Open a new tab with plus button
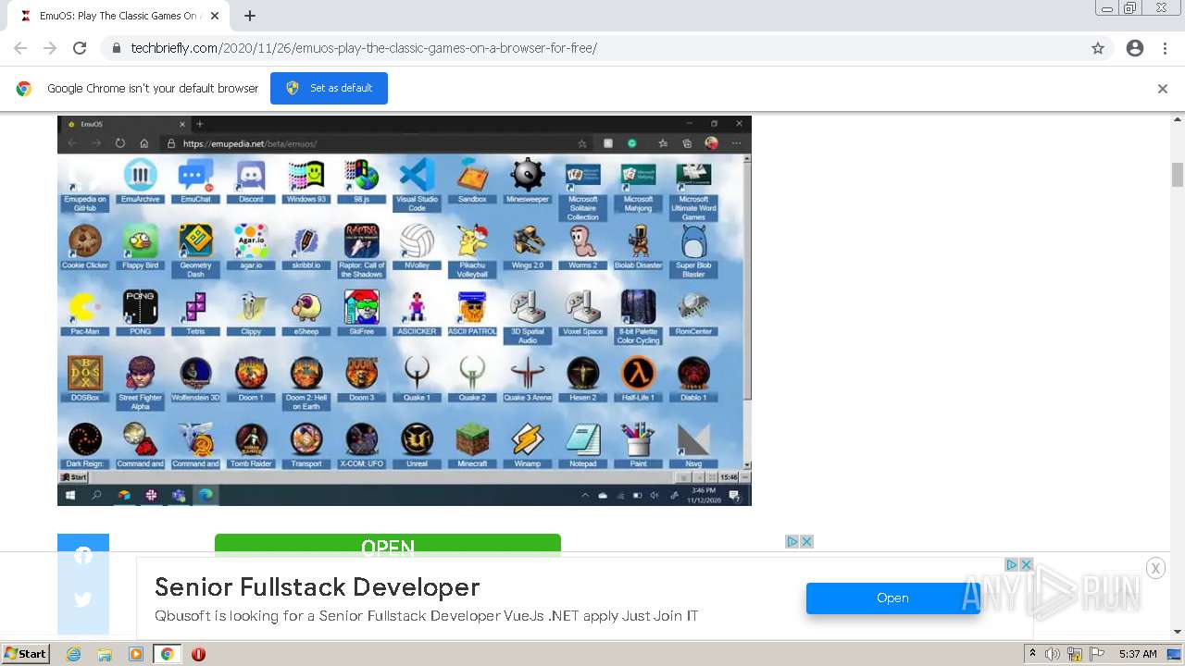1185x666 pixels. click(x=250, y=16)
